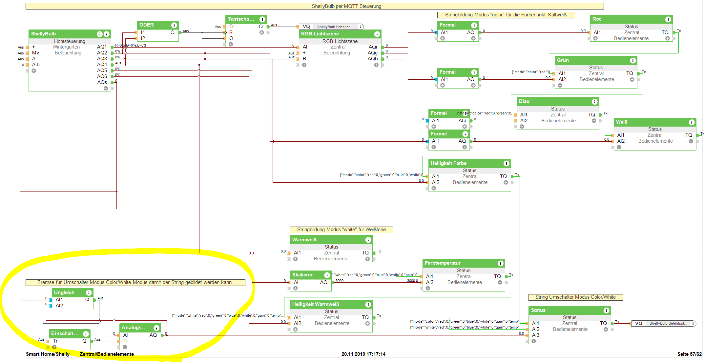The width and height of the screenshot is (704, 362).
Task: Click info icon on RGB-Lichtszene block
Action: (x=377, y=34)
